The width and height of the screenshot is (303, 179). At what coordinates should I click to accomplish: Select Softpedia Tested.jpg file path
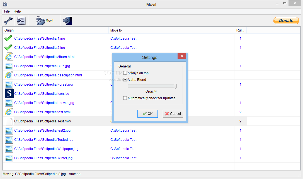tap(44, 140)
